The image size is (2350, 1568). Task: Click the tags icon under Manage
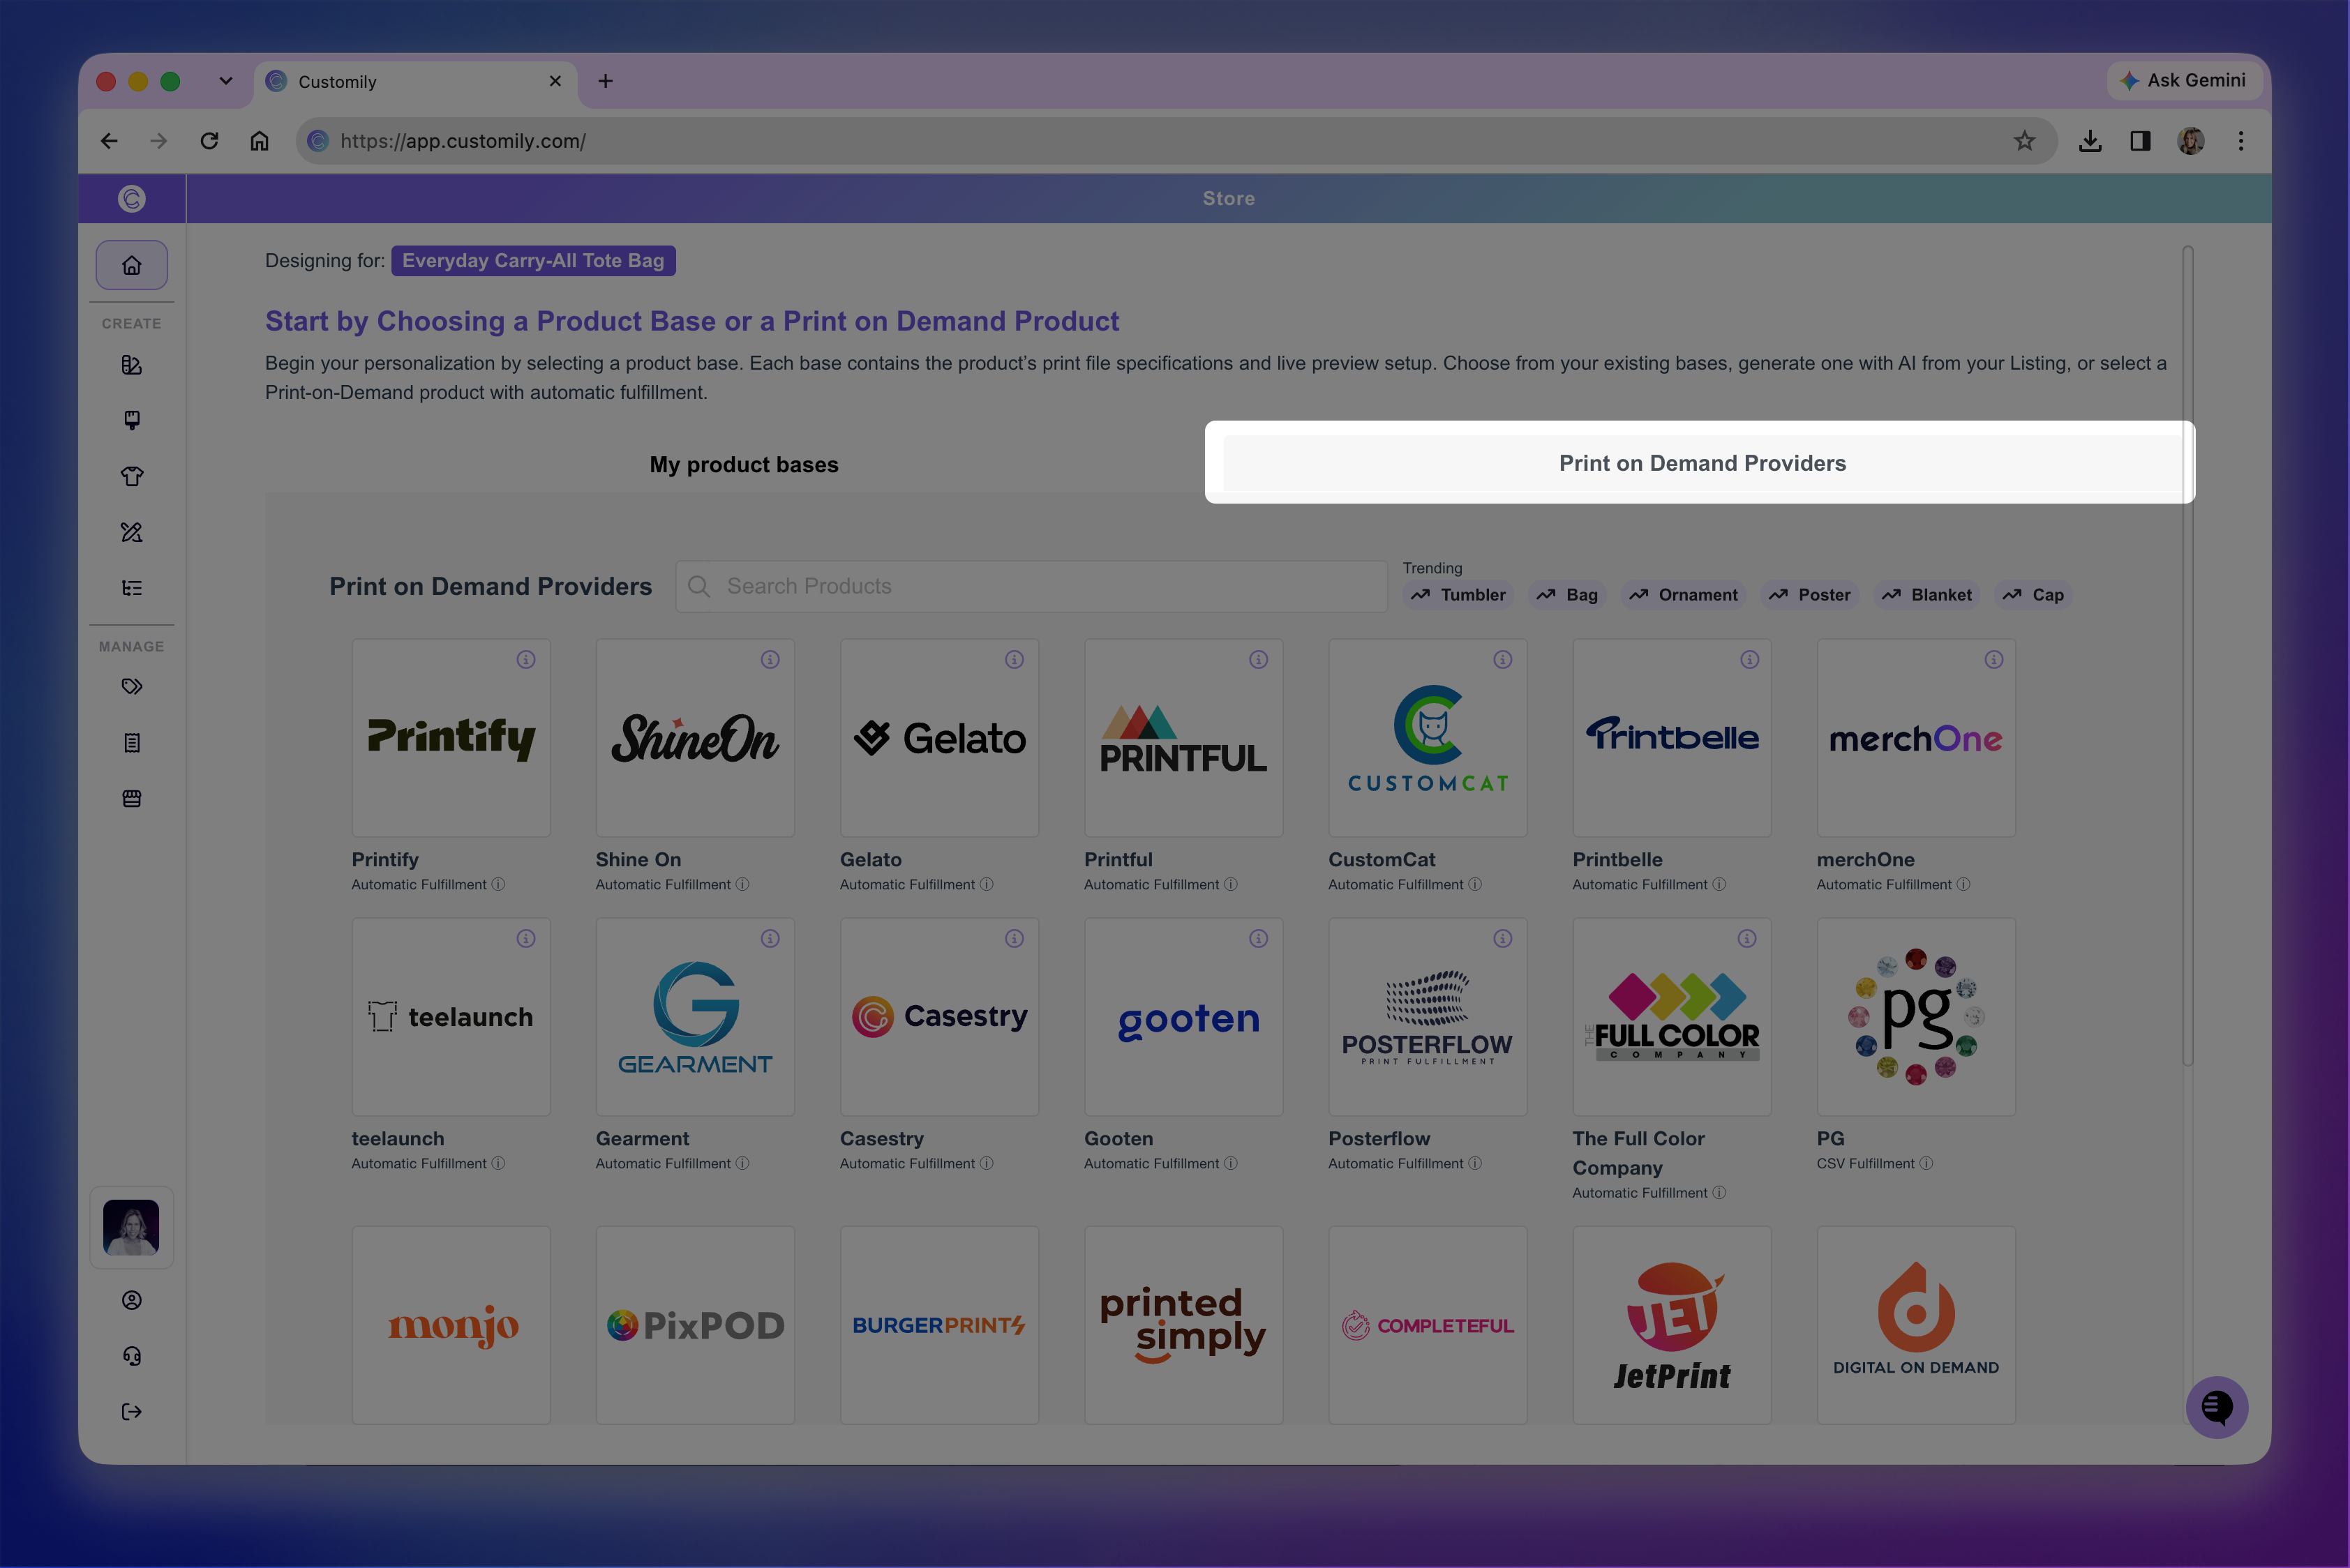131,686
